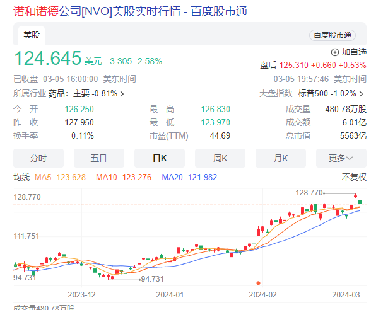
Task: Click the 百度股市通 badge button
Action: (332, 35)
